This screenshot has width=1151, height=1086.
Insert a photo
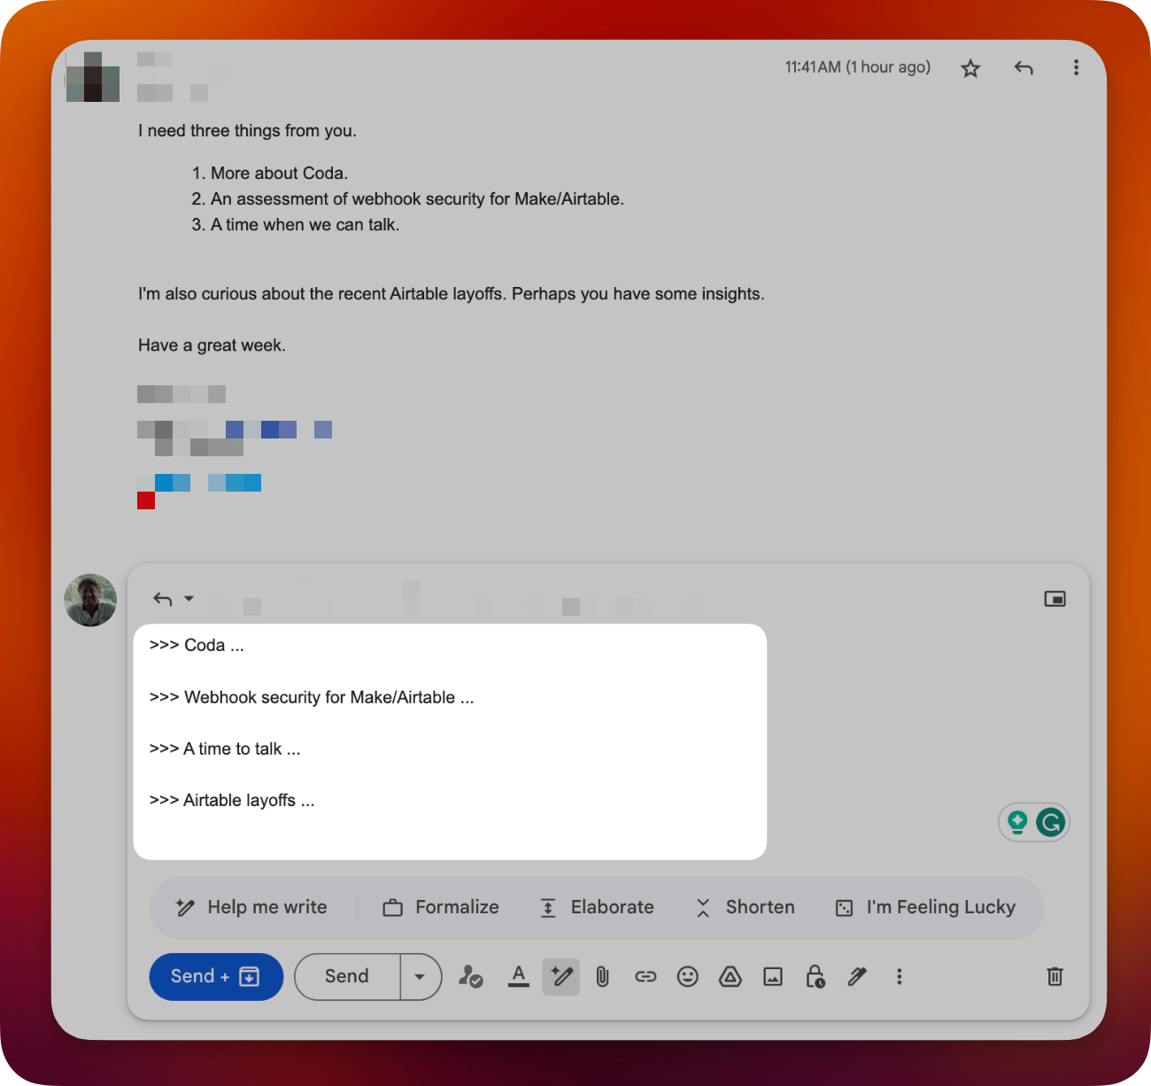coord(773,976)
